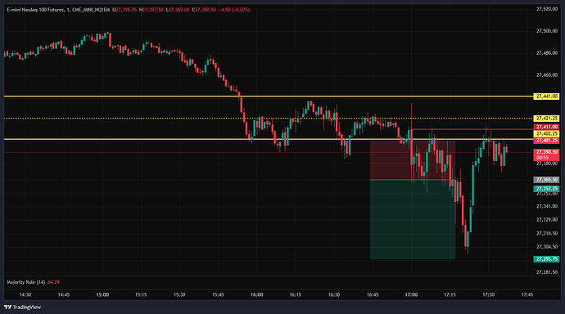Select the Majority Rule (14) indicator label
Viewport: 565px width, 314px height.
pyautogui.click(x=26, y=282)
